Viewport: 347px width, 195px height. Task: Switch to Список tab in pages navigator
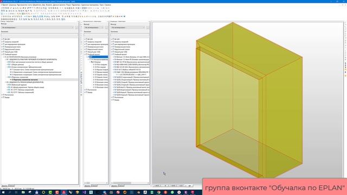click(11, 186)
